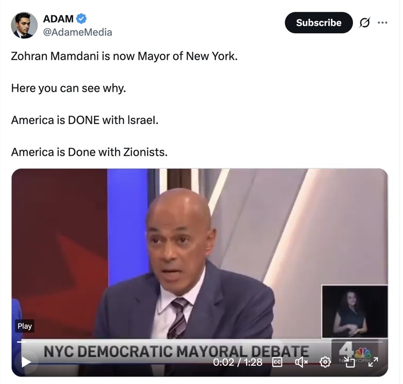The height and width of the screenshot is (384, 403).
Task: Toggle closed captions with the CC icon
Action: point(277,362)
